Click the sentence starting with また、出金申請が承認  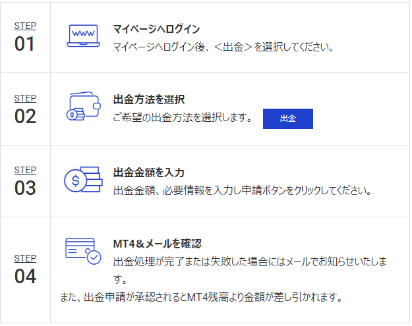[x=201, y=297]
